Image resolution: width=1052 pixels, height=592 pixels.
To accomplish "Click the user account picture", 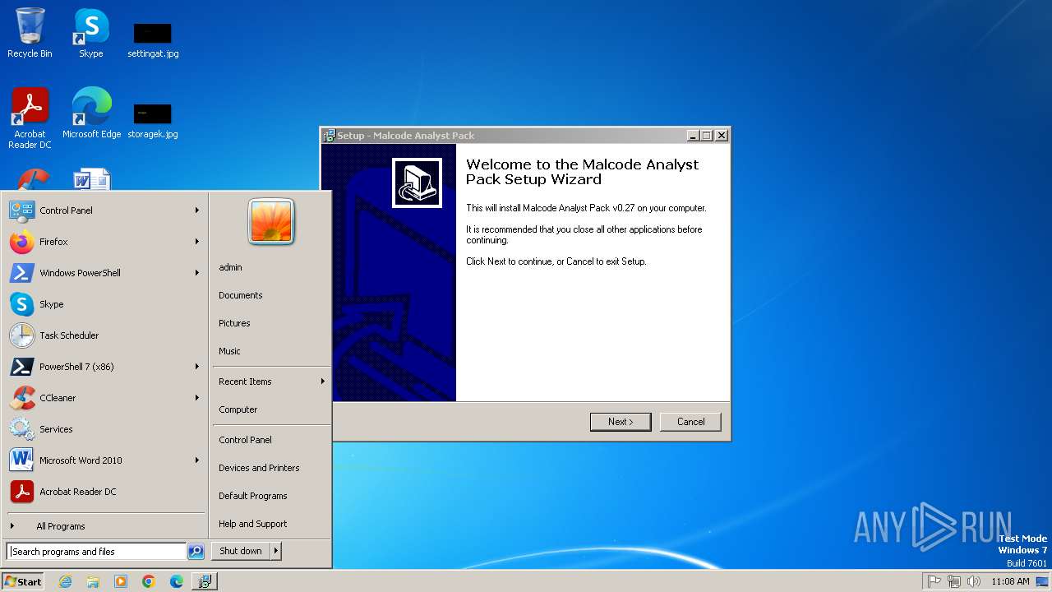I will (271, 222).
